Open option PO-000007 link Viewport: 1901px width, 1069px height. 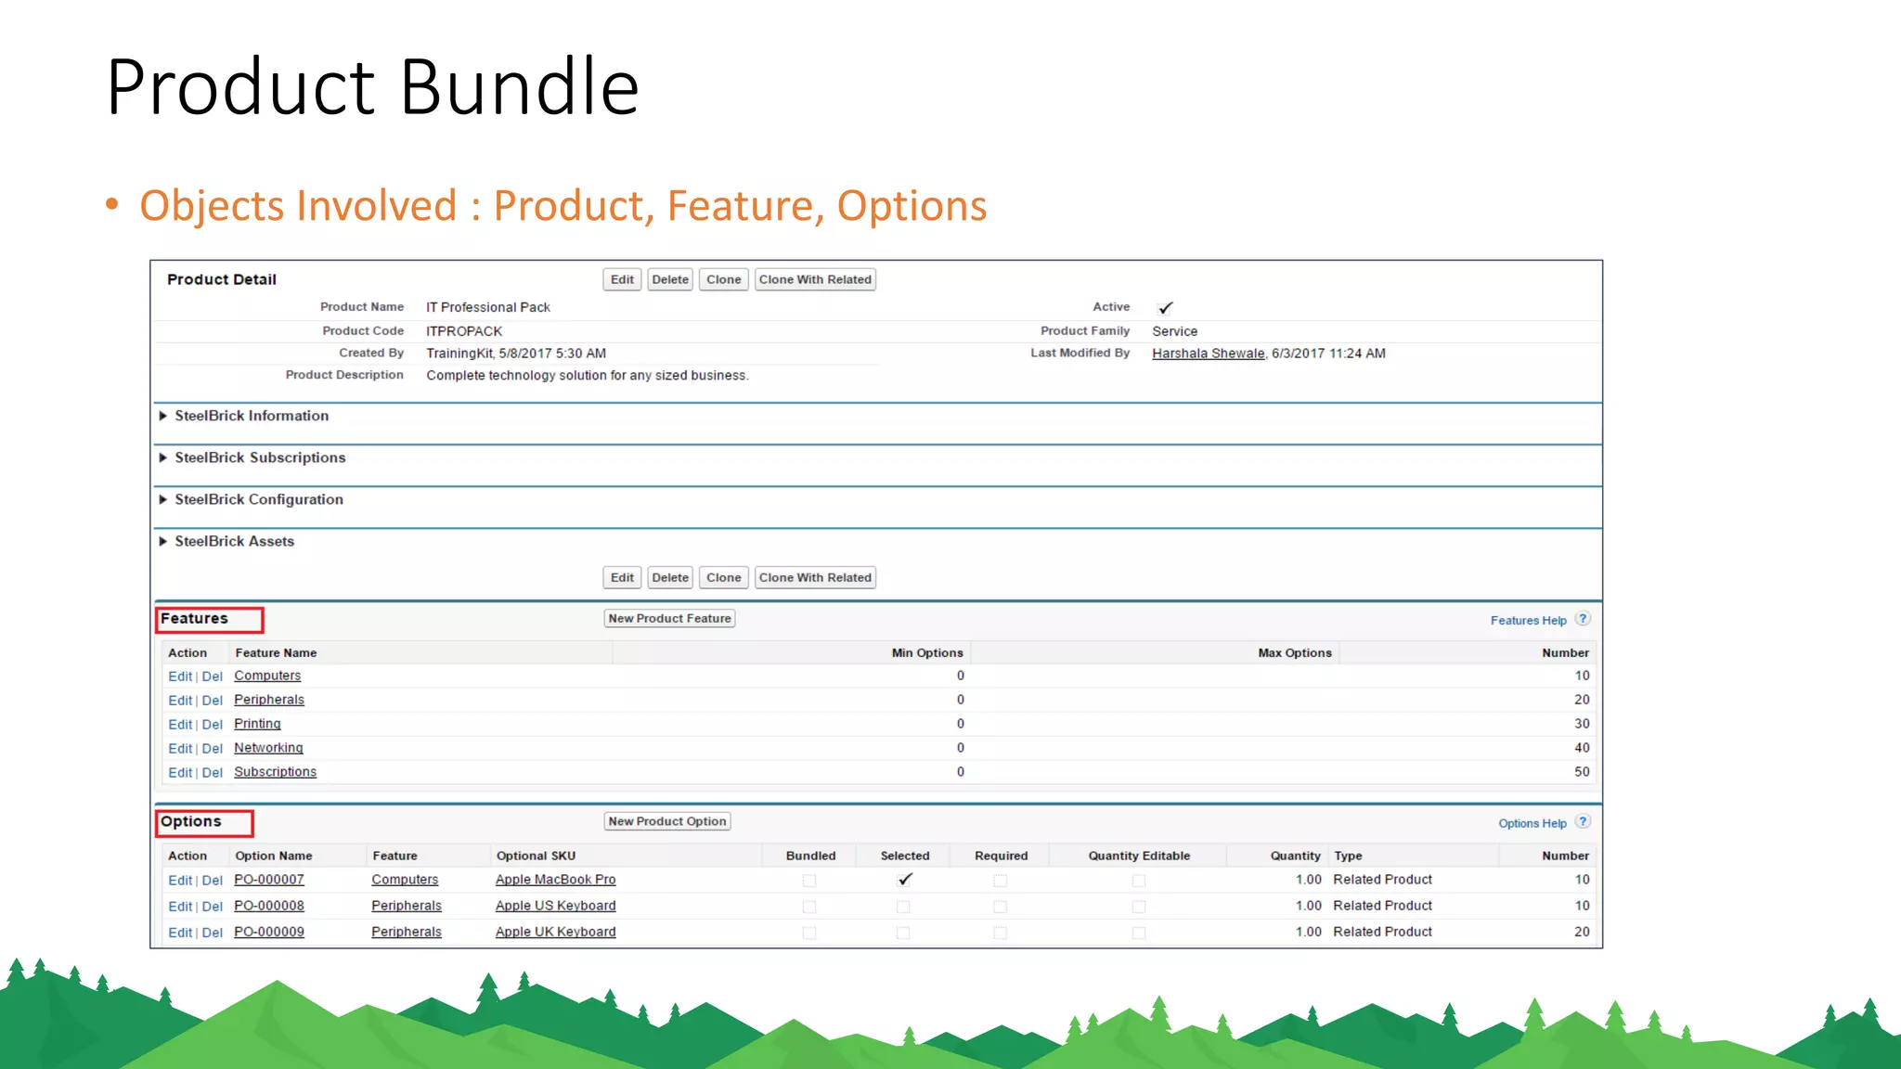pyautogui.click(x=269, y=880)
